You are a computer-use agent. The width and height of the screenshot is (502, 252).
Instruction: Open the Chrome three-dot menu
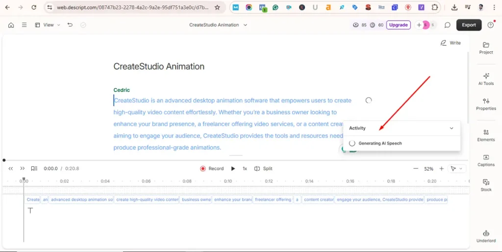point(494,7)
